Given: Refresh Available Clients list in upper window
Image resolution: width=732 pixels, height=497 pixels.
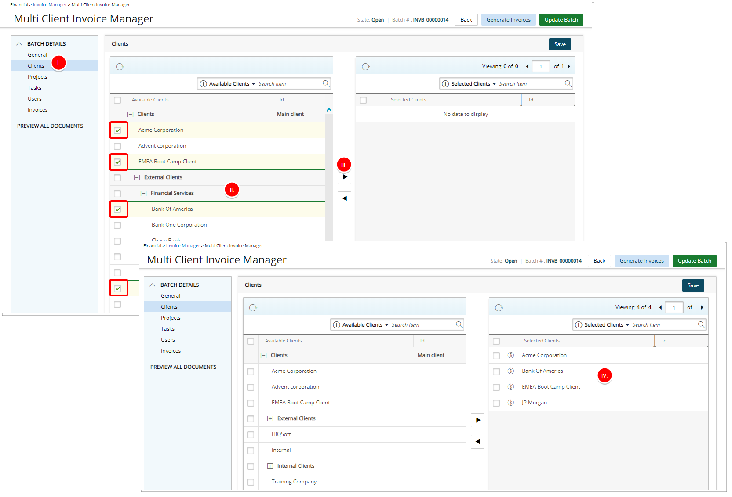Looking at the screenshot, I should 120,67.
